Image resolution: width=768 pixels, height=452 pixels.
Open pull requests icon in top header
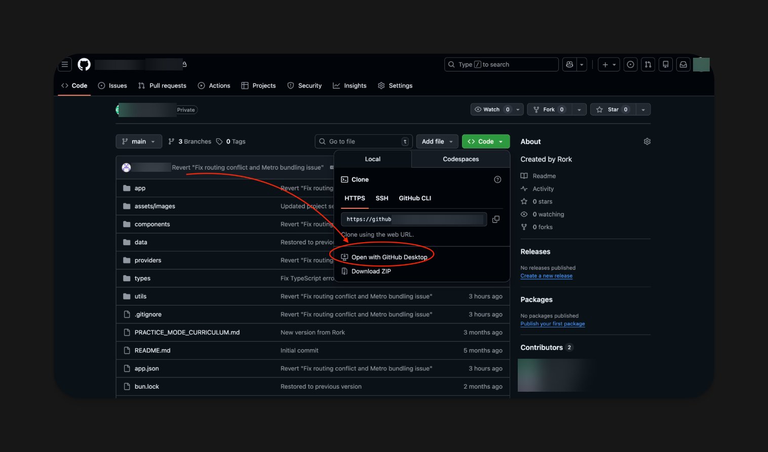point(648,64)
